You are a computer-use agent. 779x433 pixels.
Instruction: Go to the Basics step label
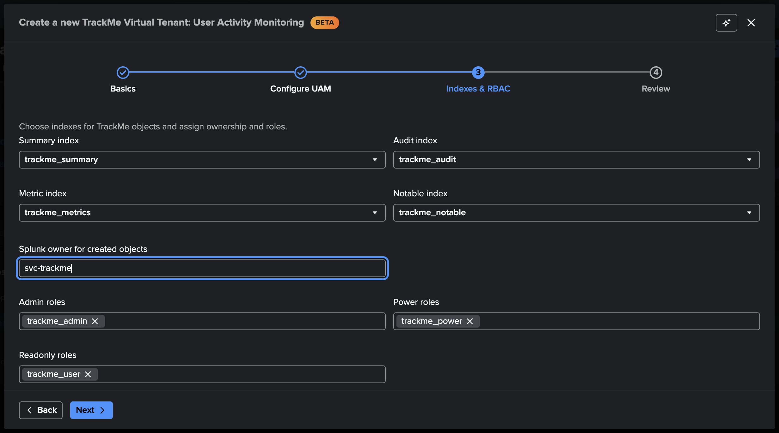[x=123, y=89]
